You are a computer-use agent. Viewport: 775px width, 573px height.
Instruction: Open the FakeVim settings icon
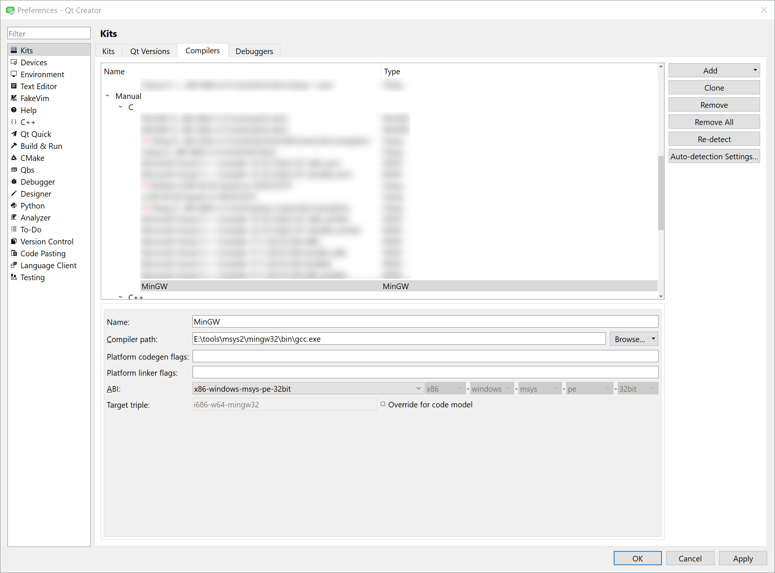click(x=14, y=98)
